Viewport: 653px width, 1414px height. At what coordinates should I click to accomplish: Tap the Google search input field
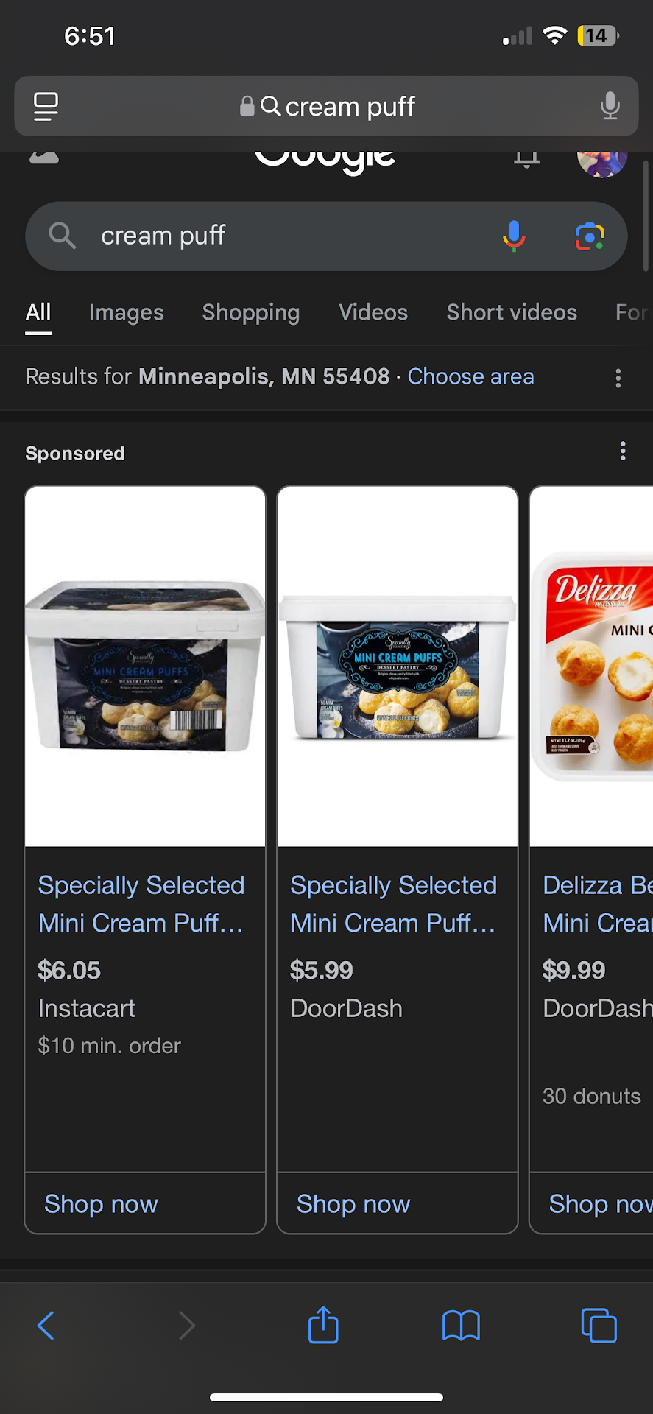coord(280,236)
